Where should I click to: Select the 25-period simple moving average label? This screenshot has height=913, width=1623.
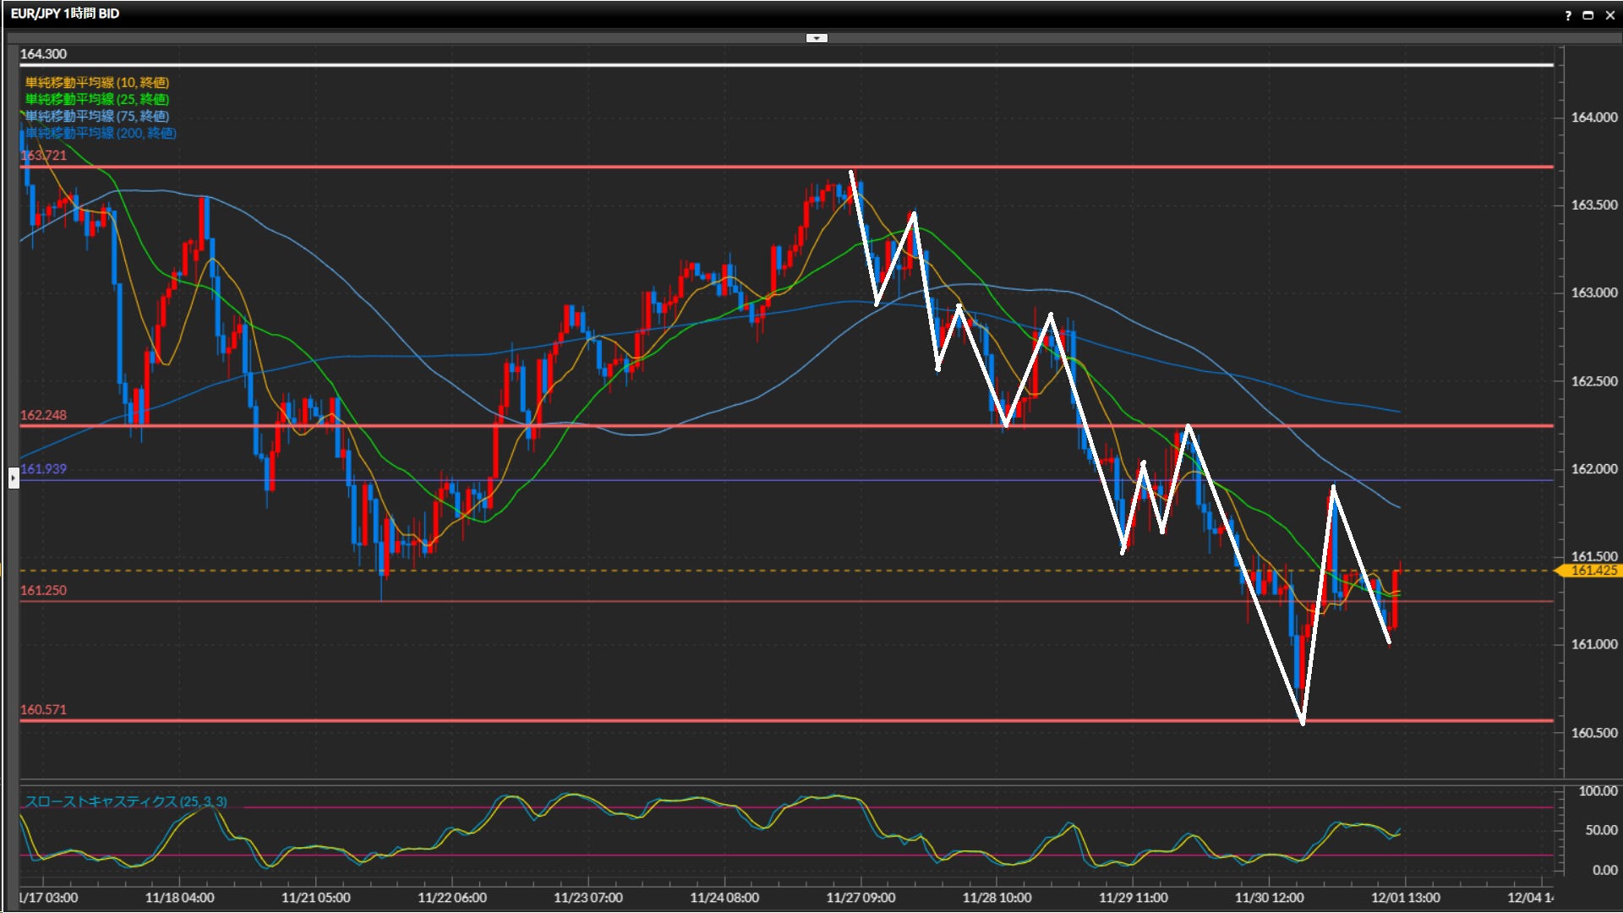pyautogui.click(x=97, y=99)
